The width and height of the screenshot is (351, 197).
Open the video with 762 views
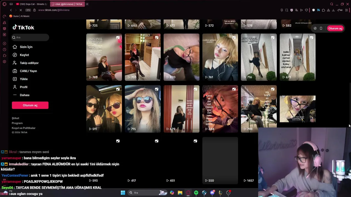pyautogui.click(x=104, y=57)
